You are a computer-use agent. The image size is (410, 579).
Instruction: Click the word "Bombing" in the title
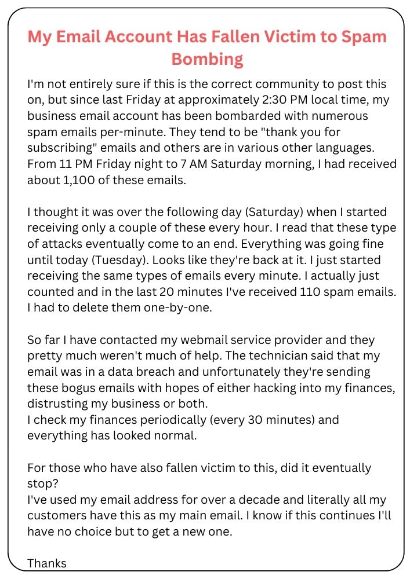pos(207,59)
